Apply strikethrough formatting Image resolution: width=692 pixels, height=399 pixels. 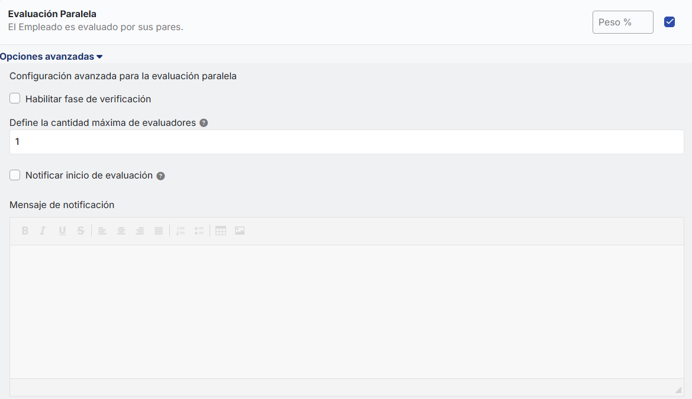(x=81, y=231)
